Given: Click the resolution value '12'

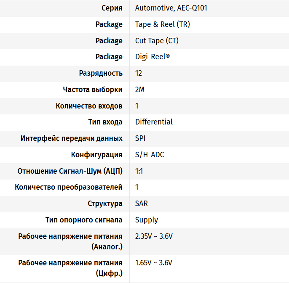Looking at the screenshot, I should coord(139,74).
